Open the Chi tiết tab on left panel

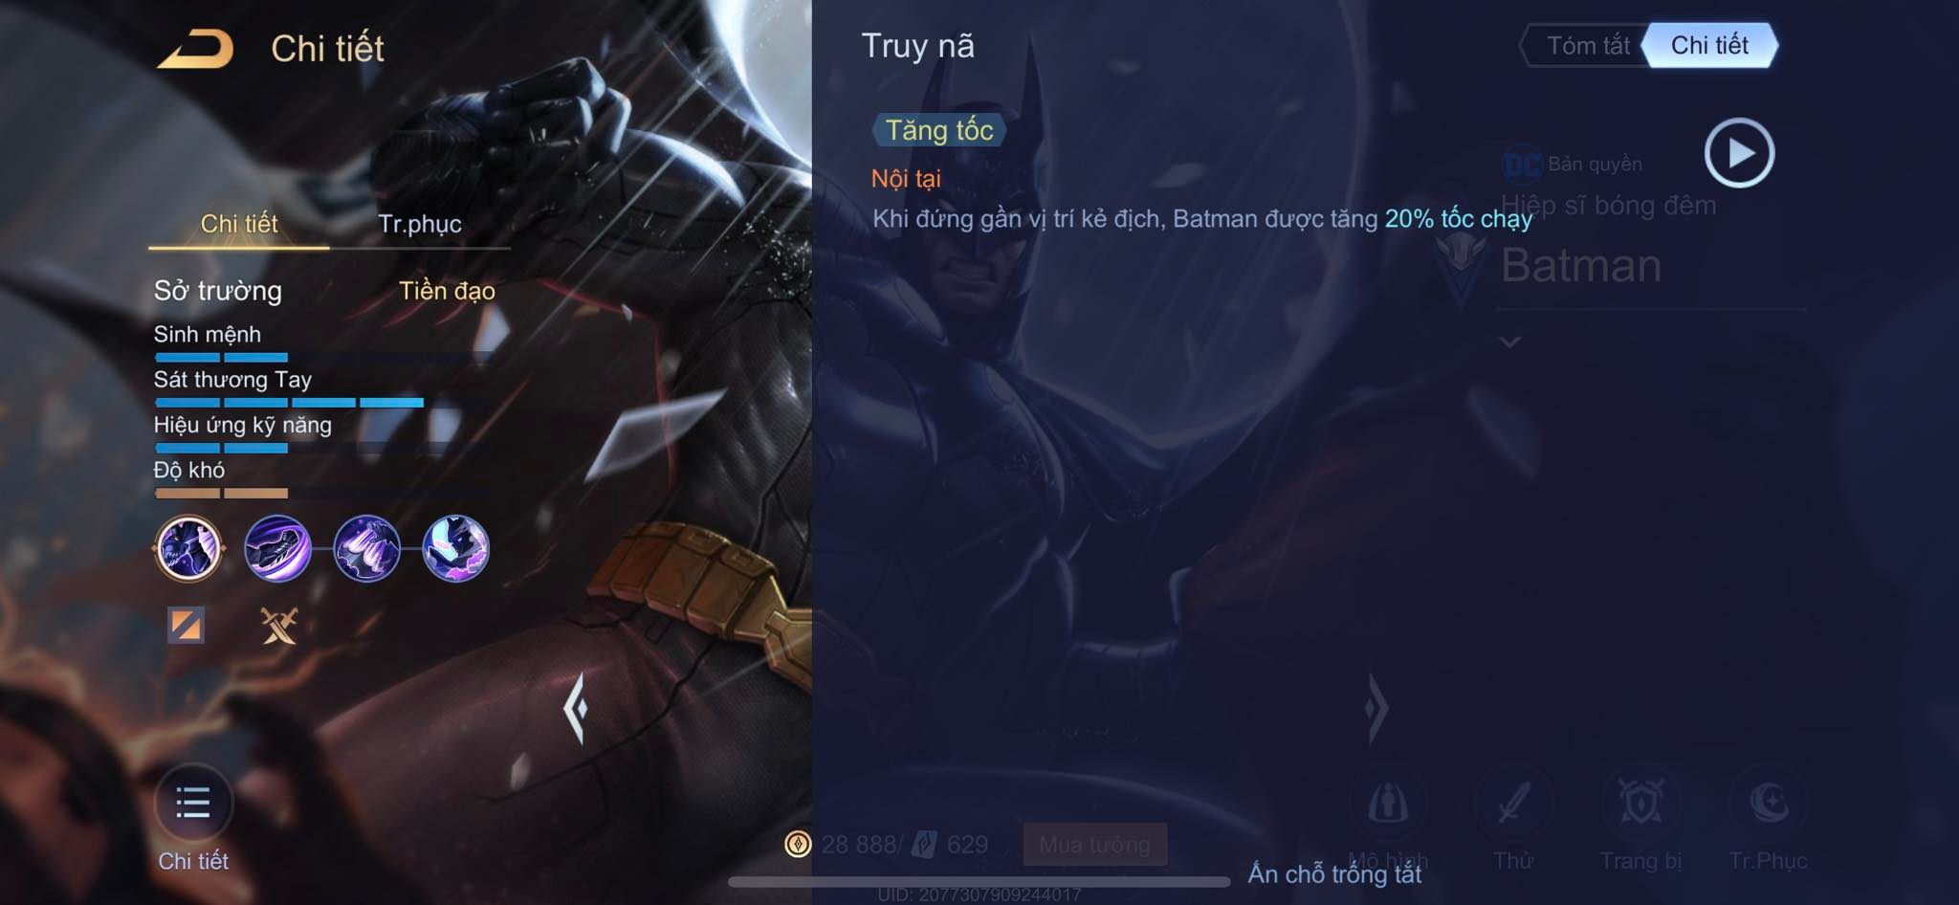click(x=239, y=224)
